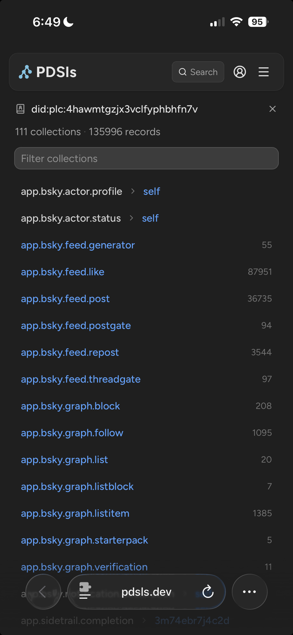This screenshot has width=293, height=635.
Task: Open app.bsky.graph.listitem collection
Action: [75, 513]
